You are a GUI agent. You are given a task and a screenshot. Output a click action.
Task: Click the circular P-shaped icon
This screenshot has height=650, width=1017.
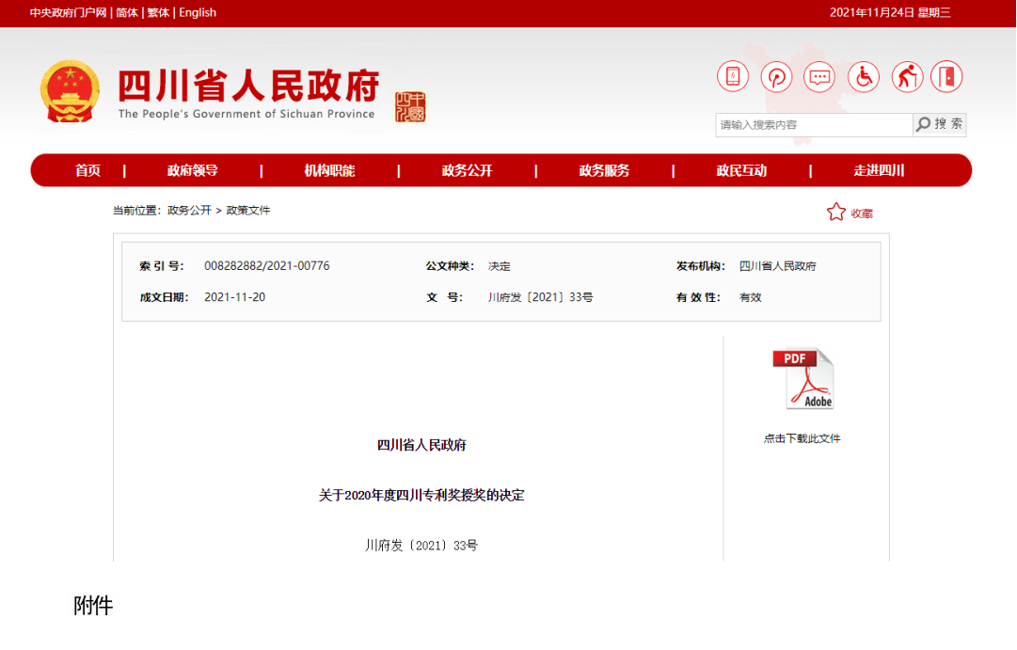[776, 76]
